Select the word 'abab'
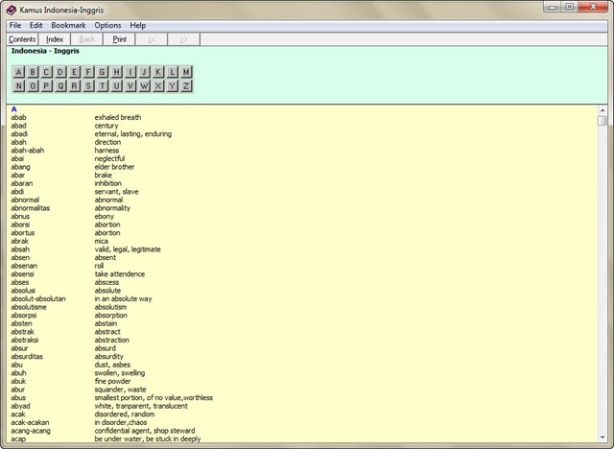The width and height of the screenshot is (614, 449). pyautogui.click(x=18, y=117)
